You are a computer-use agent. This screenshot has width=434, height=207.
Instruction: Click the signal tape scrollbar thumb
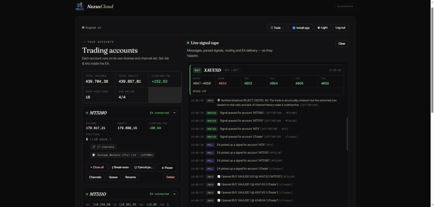[x=347, y=134]
